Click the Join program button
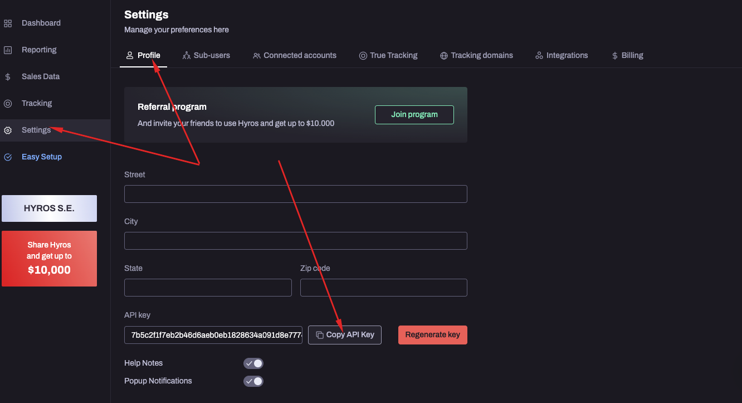 tap(414, 114)
